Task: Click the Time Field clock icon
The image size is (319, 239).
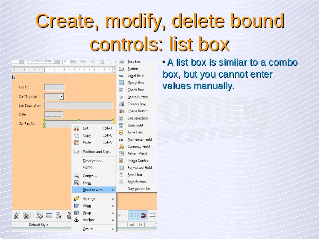Action: [x=121, y=132]
